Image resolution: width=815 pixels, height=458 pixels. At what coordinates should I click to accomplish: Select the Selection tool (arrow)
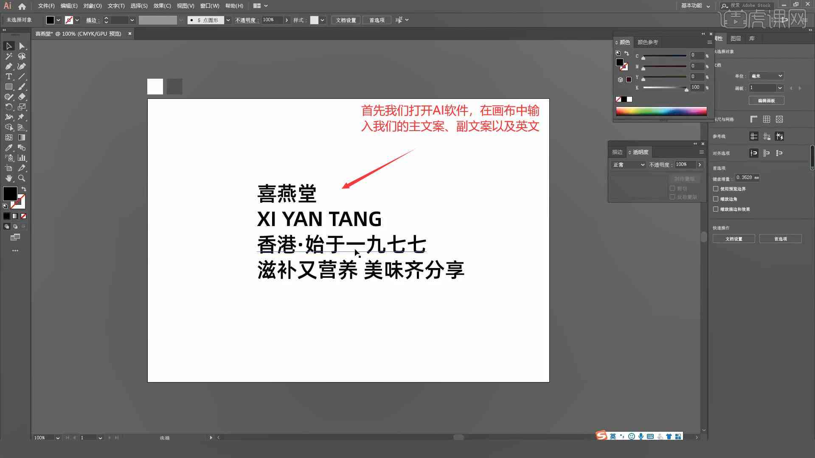(x=8, y=45)
